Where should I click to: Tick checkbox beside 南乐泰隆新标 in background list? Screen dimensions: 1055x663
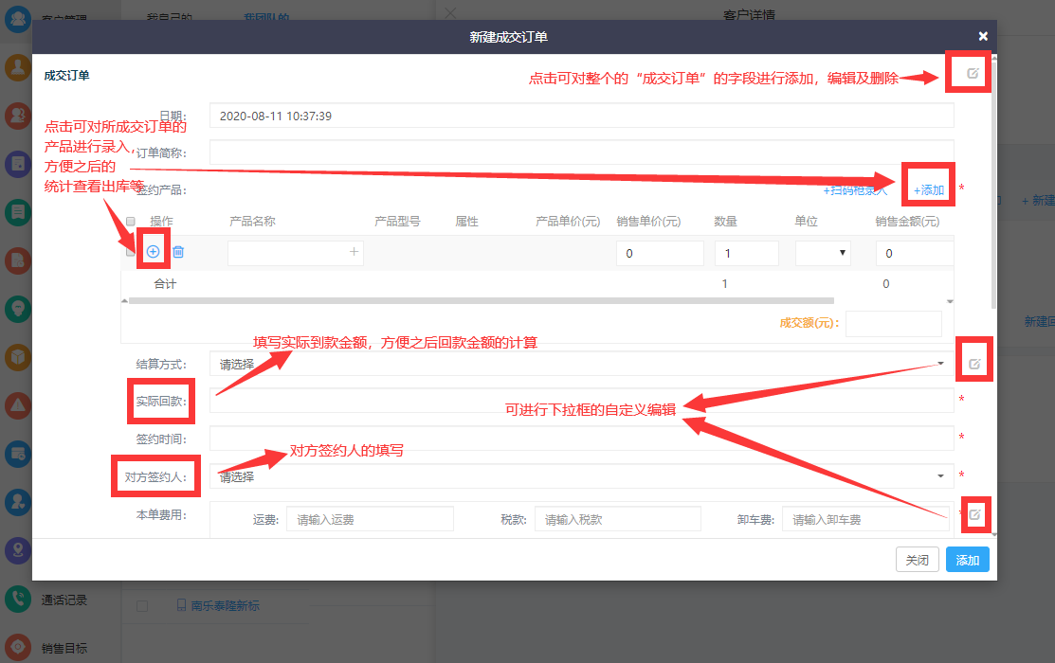[142, 606]
